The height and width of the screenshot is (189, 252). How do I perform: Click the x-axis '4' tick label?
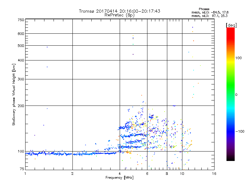tap(120, 174)
